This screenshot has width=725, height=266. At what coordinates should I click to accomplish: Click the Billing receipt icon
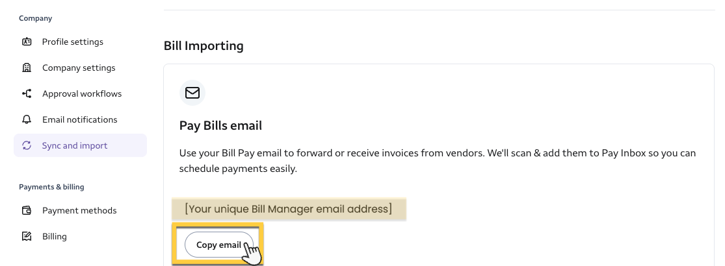27,237
